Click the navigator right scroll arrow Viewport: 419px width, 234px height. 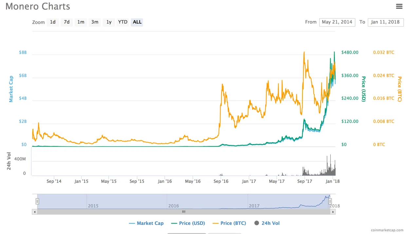click(x=333, y=212)
